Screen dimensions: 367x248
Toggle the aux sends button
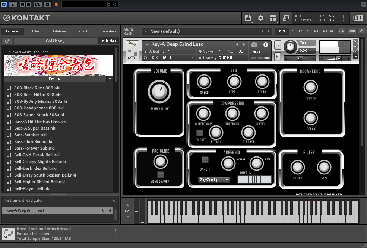click(x=352, y=31)
